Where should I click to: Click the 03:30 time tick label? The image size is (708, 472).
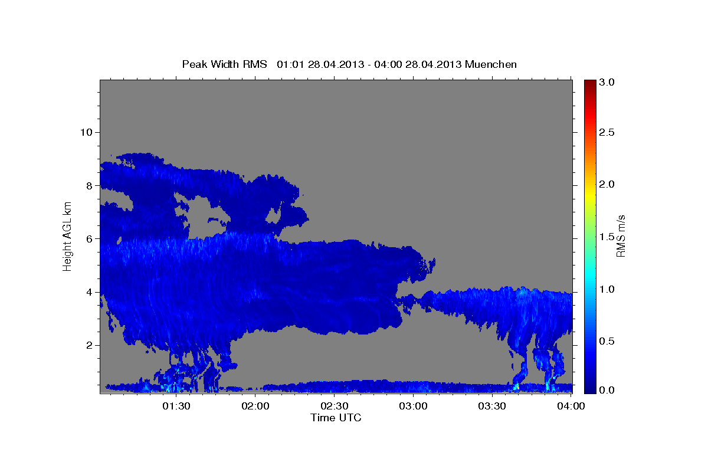[492, 407]
